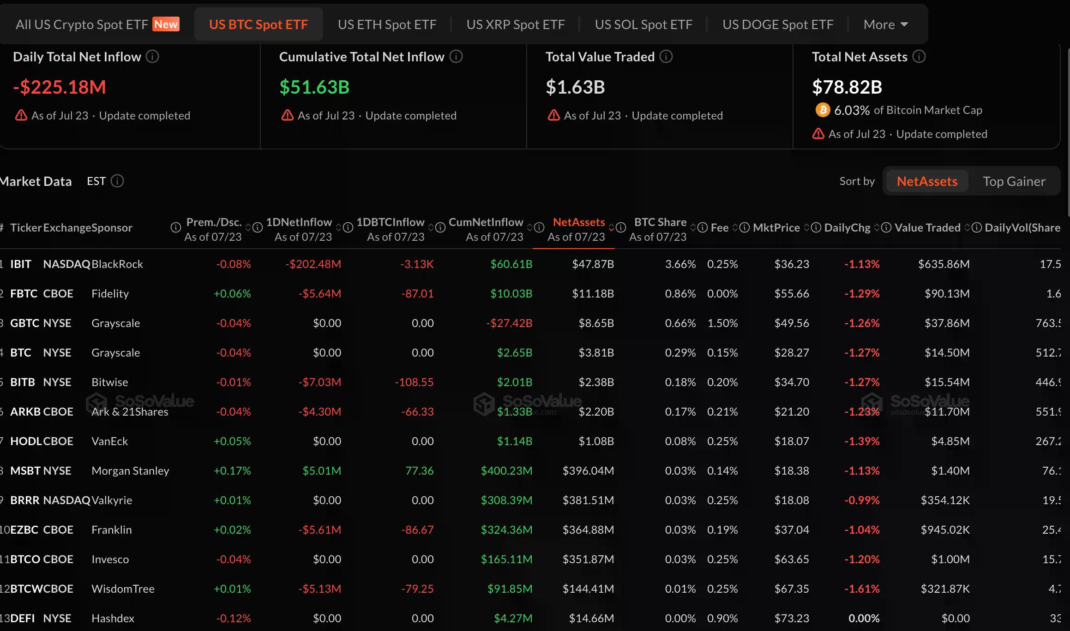The image size is (1070, 631).
Task: Click the info icon before NetAssets column header
Action: click(x=539, y=227)
